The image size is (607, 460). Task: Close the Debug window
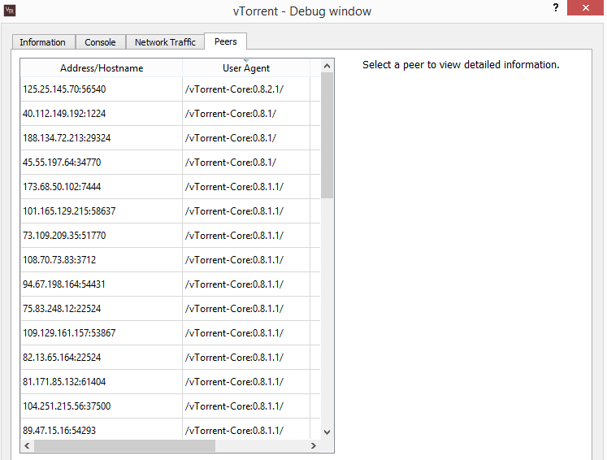click(585, 8)
